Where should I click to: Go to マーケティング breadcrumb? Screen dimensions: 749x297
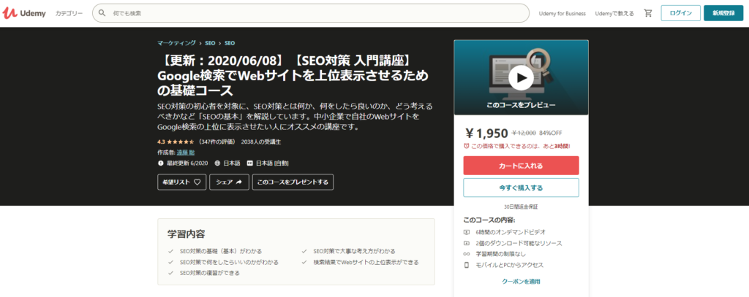coord(177,43)
